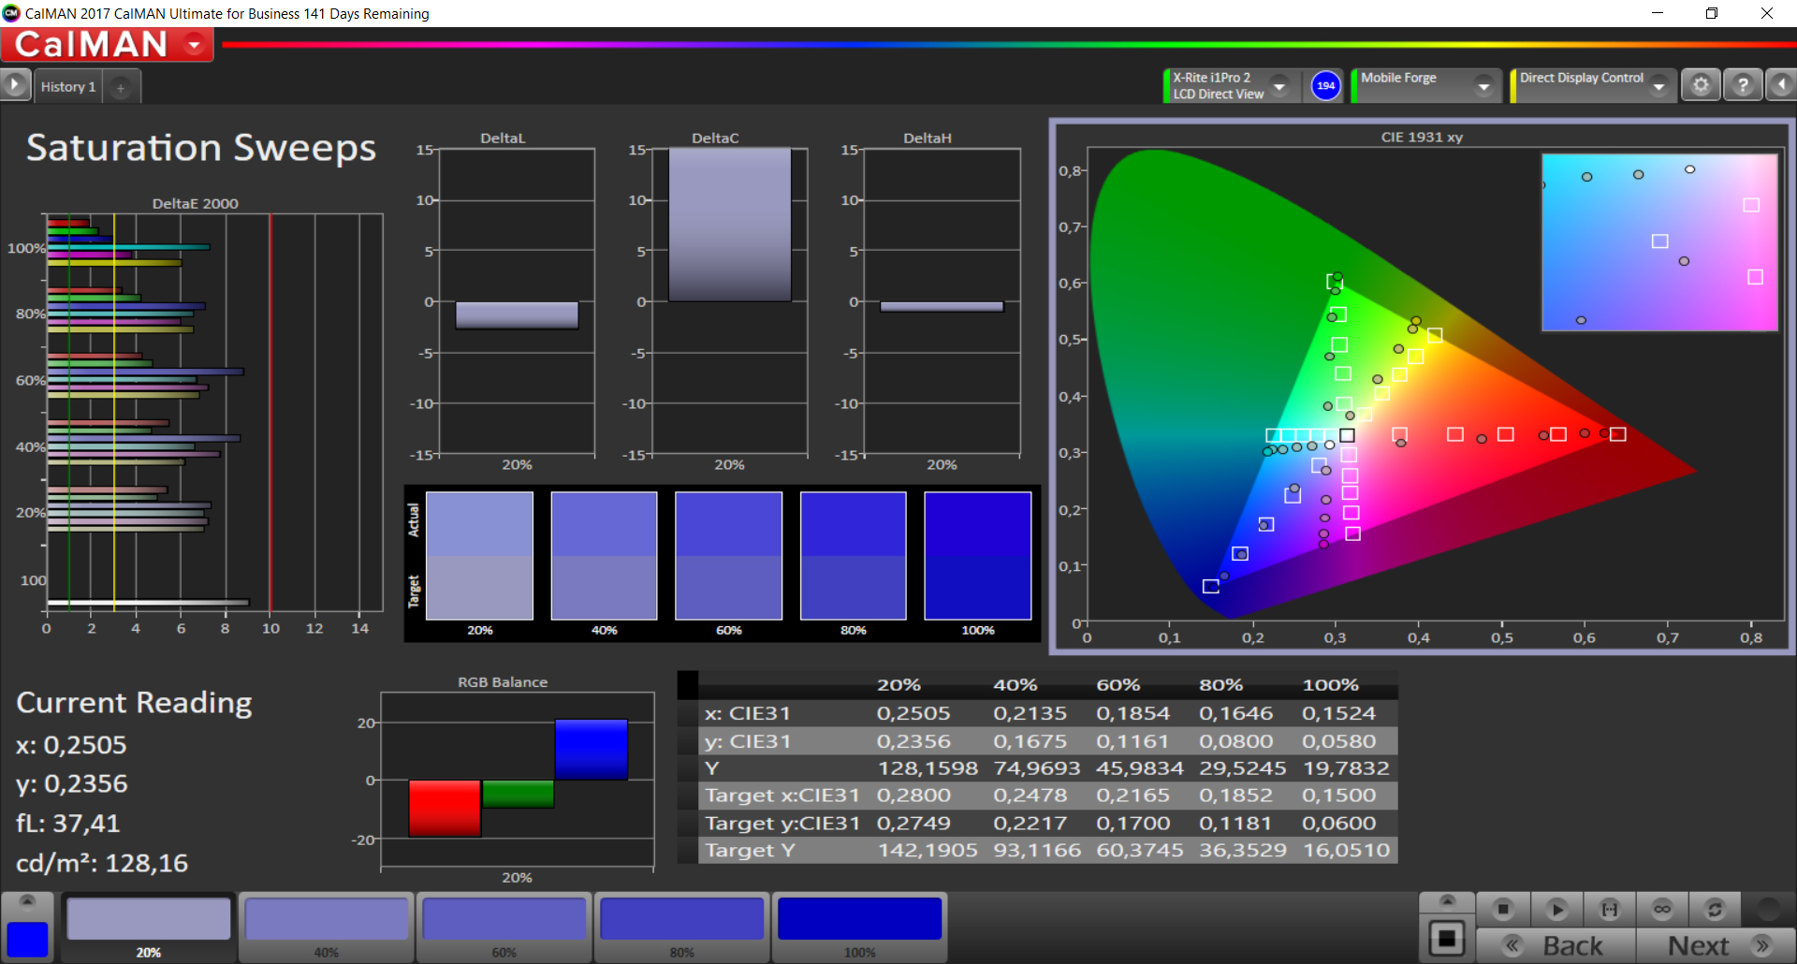Click the RGB Balance blue bar
This screenshot has height=964, width=1797.
pyautogui.click(x=591, y=750)
